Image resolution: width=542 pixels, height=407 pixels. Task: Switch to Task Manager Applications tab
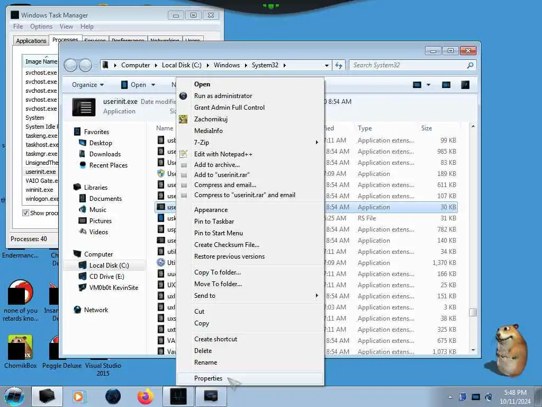click(x=31, y=41)
